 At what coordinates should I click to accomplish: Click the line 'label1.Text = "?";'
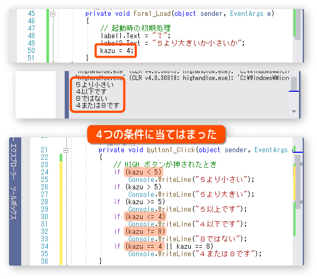(136, 36)
